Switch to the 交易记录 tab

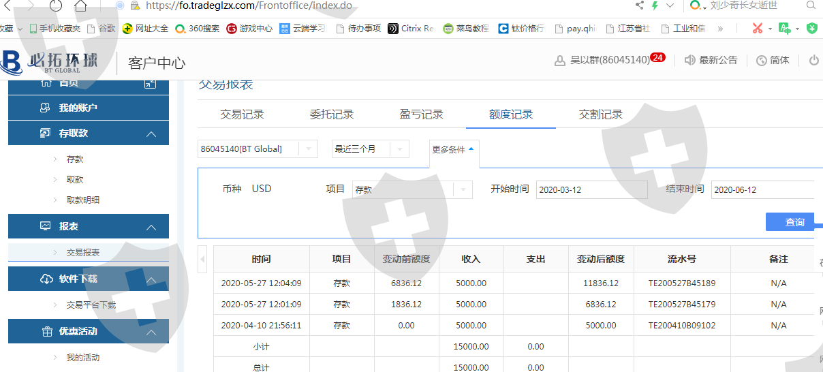click(x=242, y=114)
